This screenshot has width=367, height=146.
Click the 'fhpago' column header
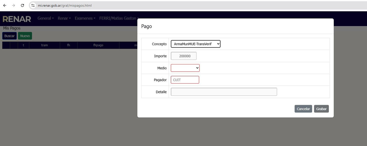[x=98, y=45]
